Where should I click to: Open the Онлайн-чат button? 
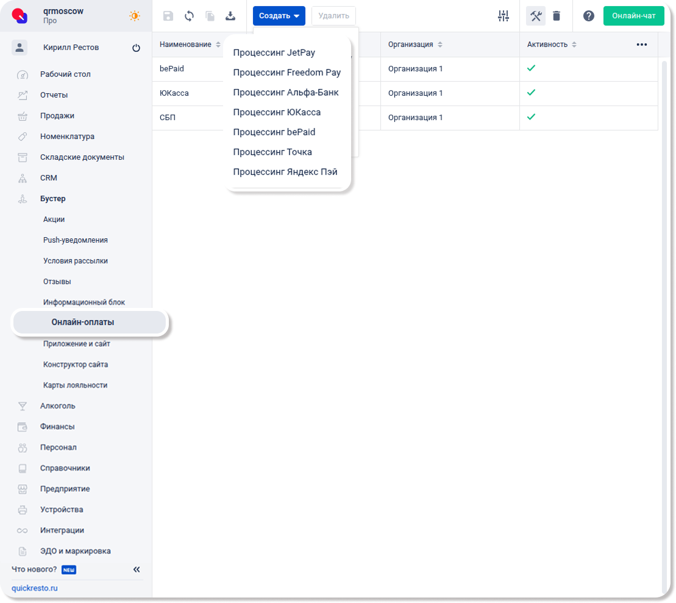[633, 16]
